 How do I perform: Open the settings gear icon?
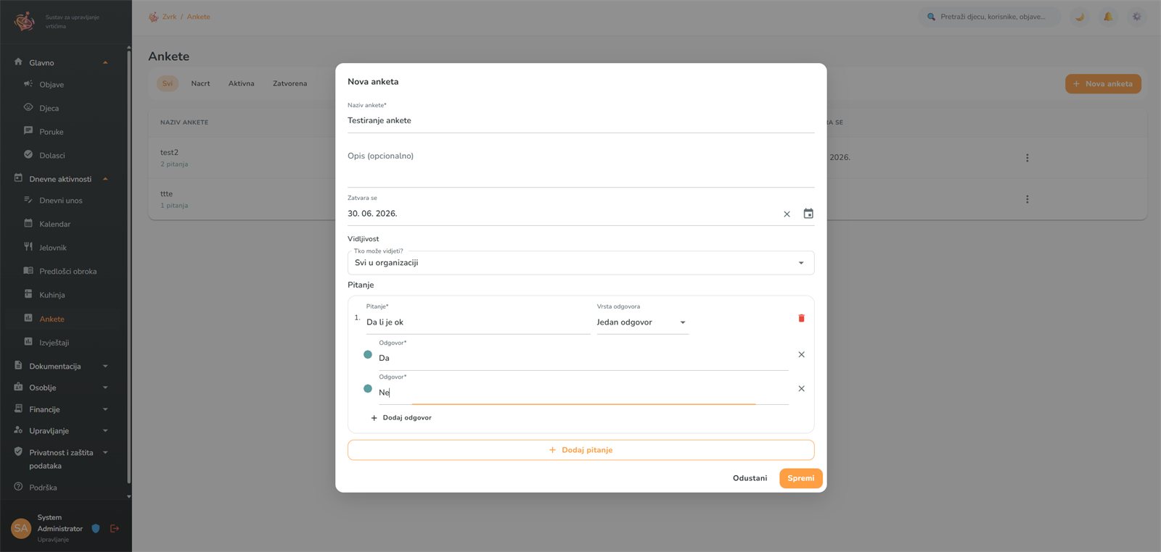[x=1136, y=17]
